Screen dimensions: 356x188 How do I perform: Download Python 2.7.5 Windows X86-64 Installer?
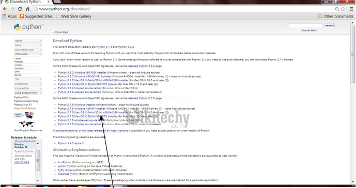coord(81,109)
